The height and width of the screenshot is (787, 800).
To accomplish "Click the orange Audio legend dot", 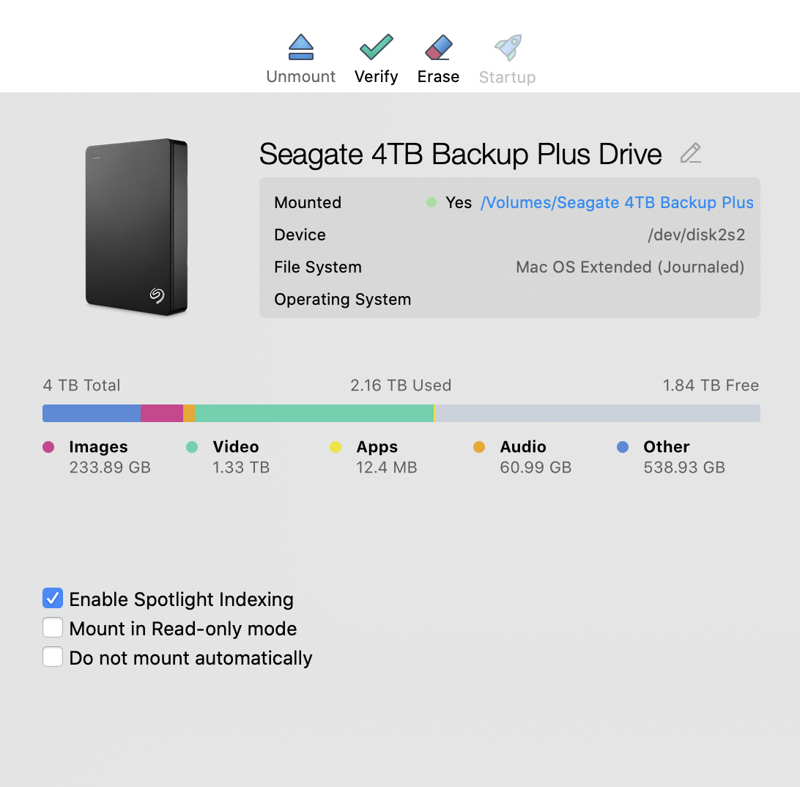I will (x=479, y=447).
